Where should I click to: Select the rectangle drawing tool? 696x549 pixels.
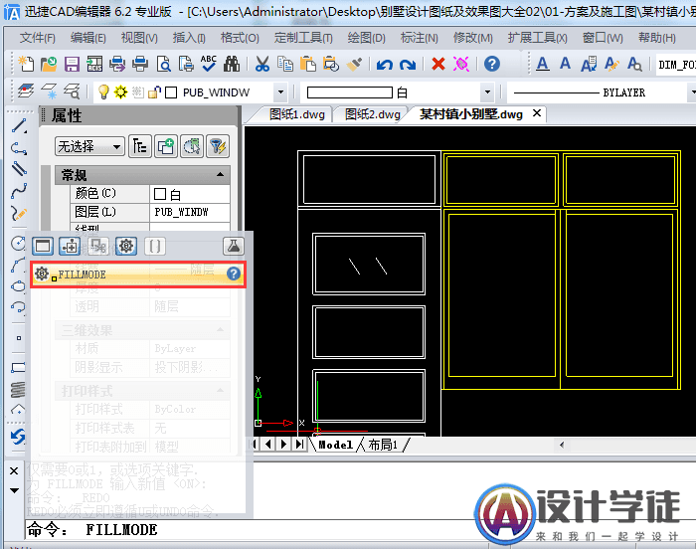click(x=19, y=367)
